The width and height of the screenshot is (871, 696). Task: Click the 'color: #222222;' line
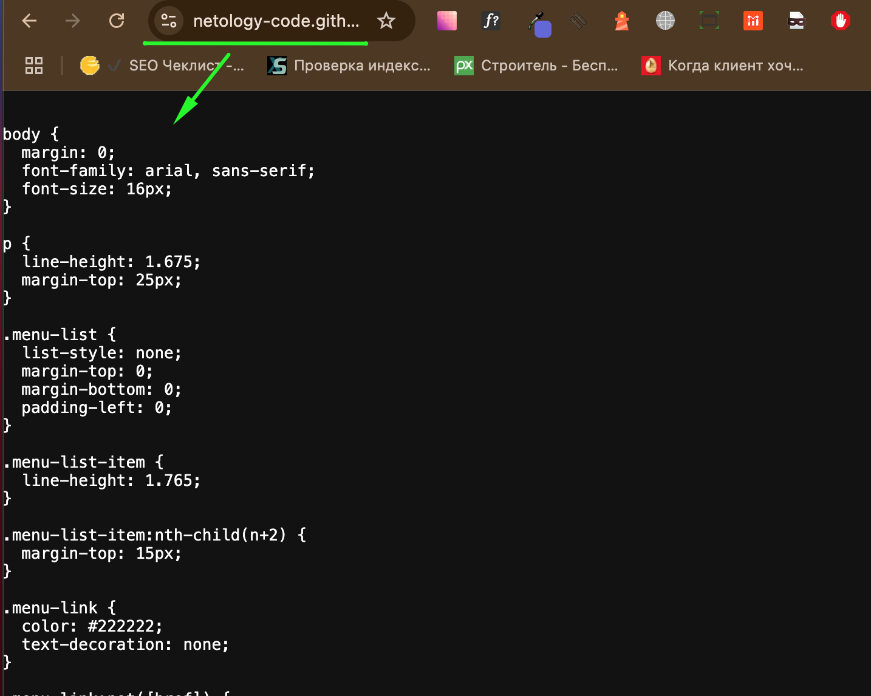click(x=92, y=626)
